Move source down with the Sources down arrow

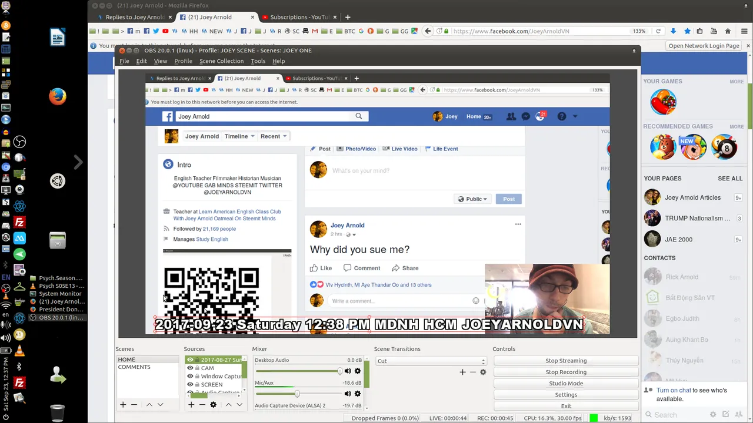(x=239, y=405)
